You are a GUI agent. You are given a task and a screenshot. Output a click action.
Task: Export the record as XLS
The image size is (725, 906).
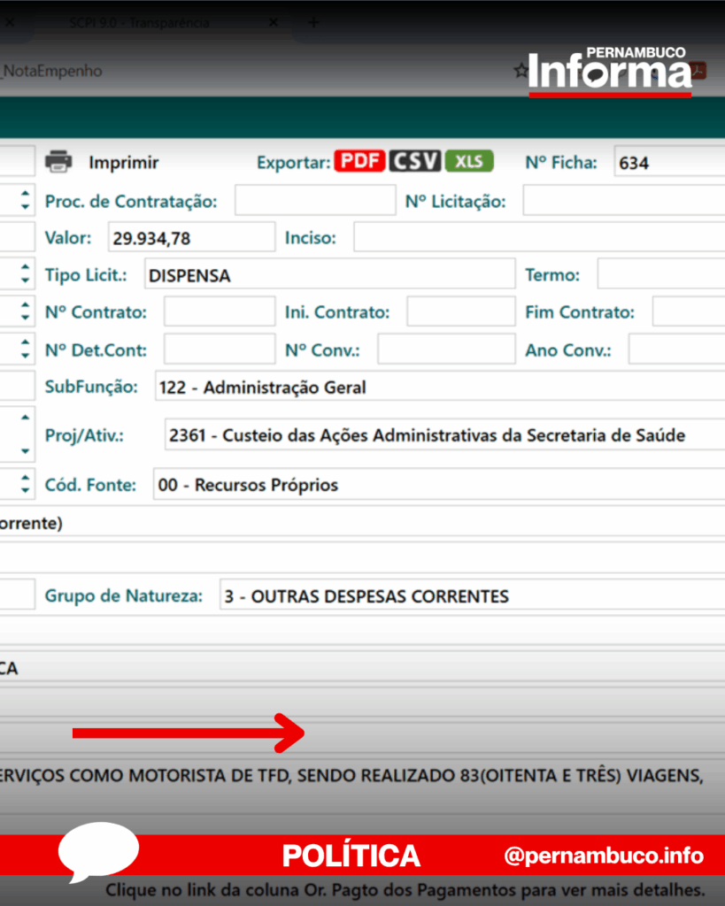point(469,161)
